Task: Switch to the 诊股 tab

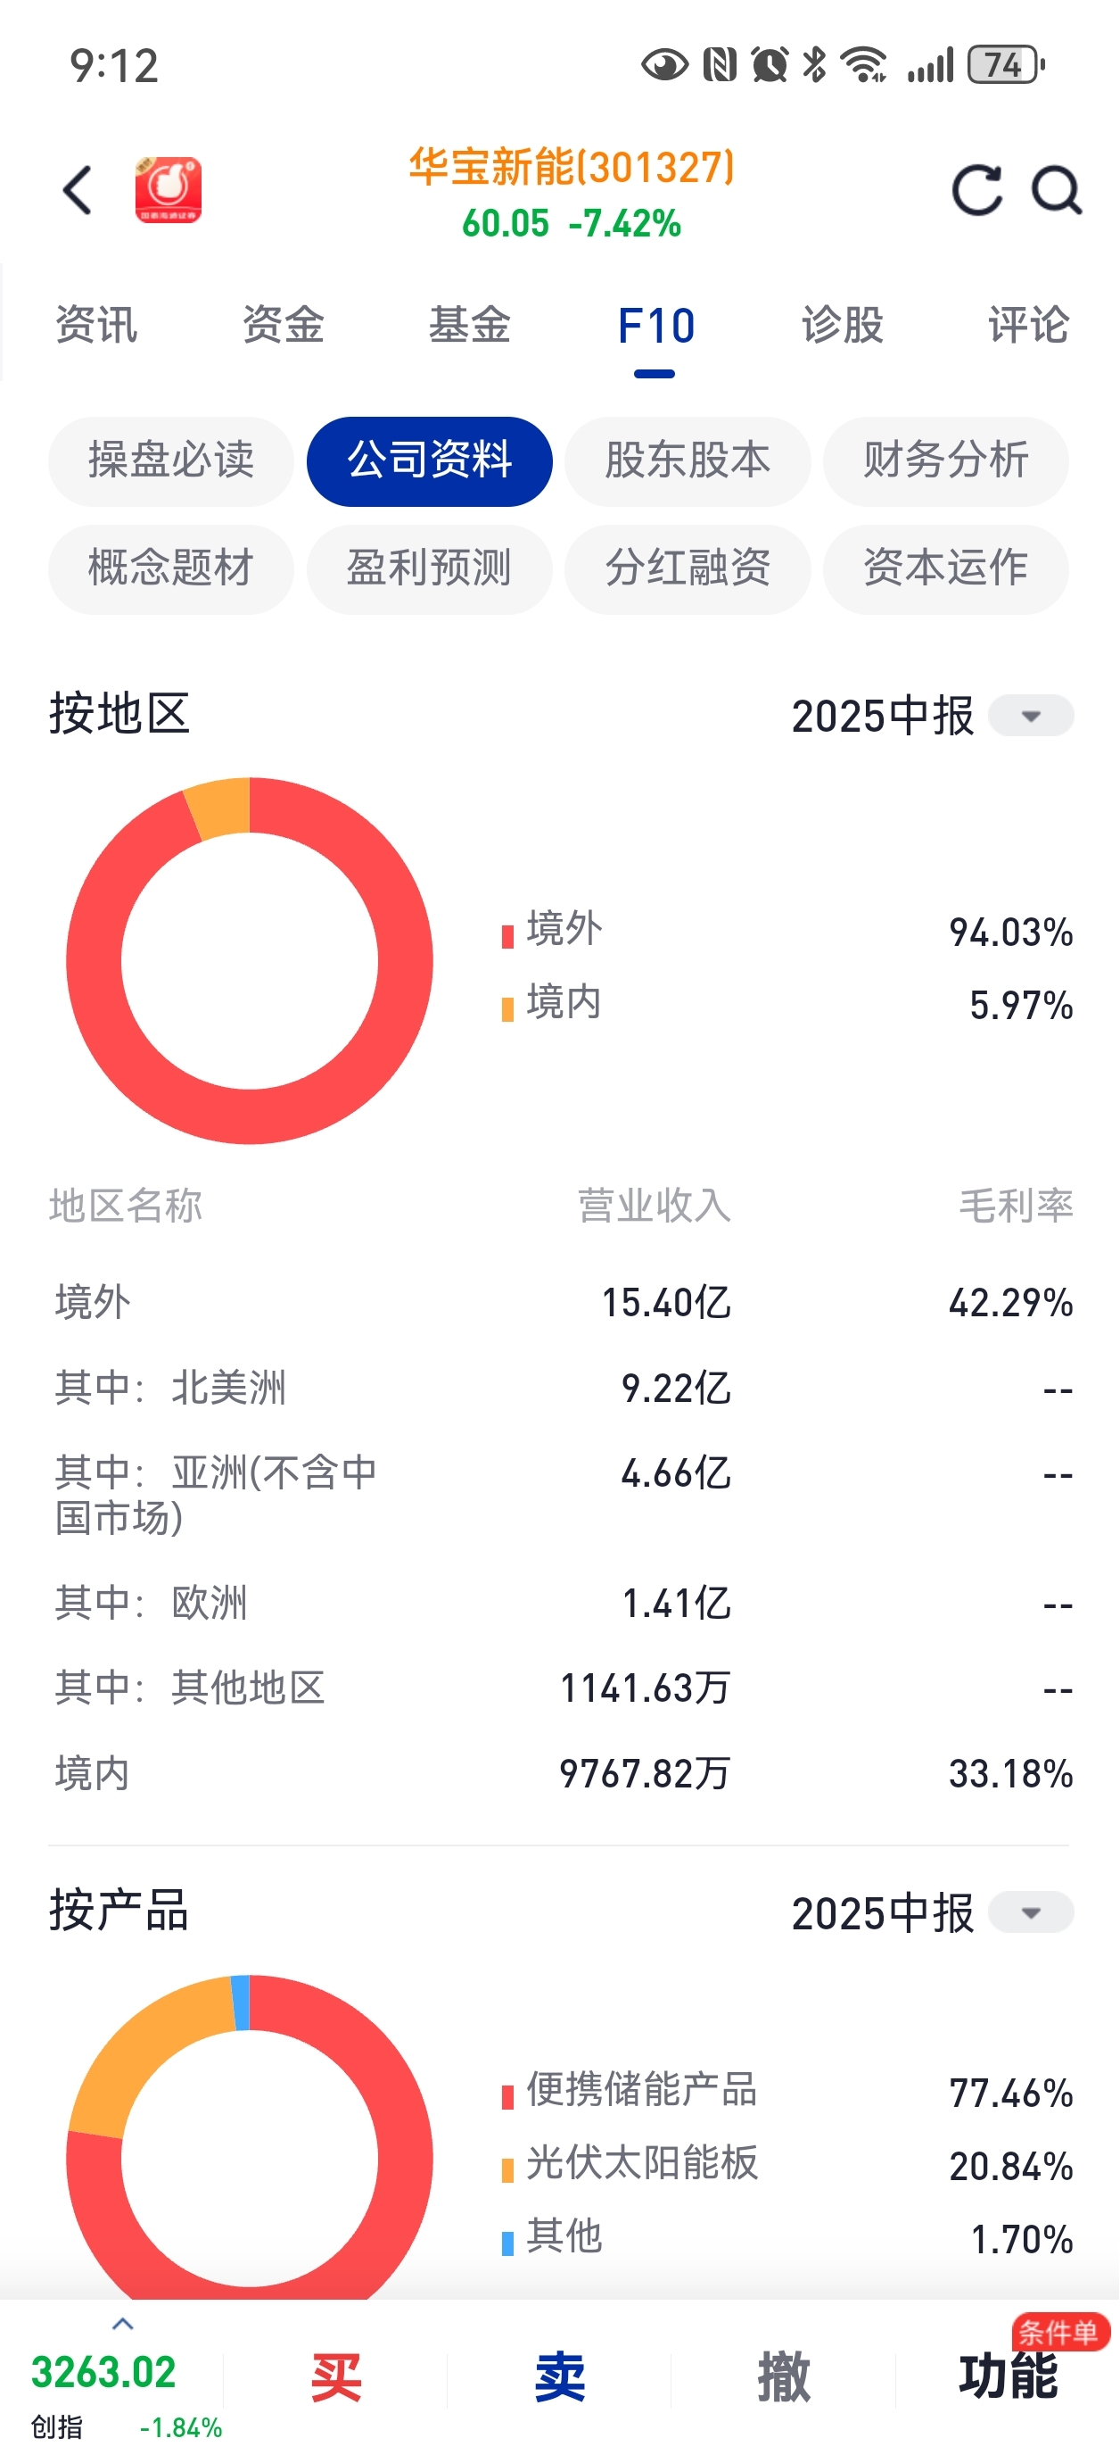Action: pos(842,325)
